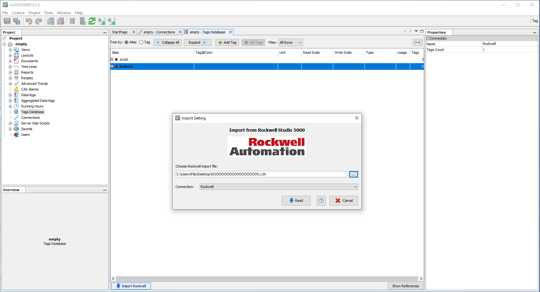This screenshot has width=540, height=292.
Task: Close the empty - Tags Database tab
Action: (x=230, y=32)
